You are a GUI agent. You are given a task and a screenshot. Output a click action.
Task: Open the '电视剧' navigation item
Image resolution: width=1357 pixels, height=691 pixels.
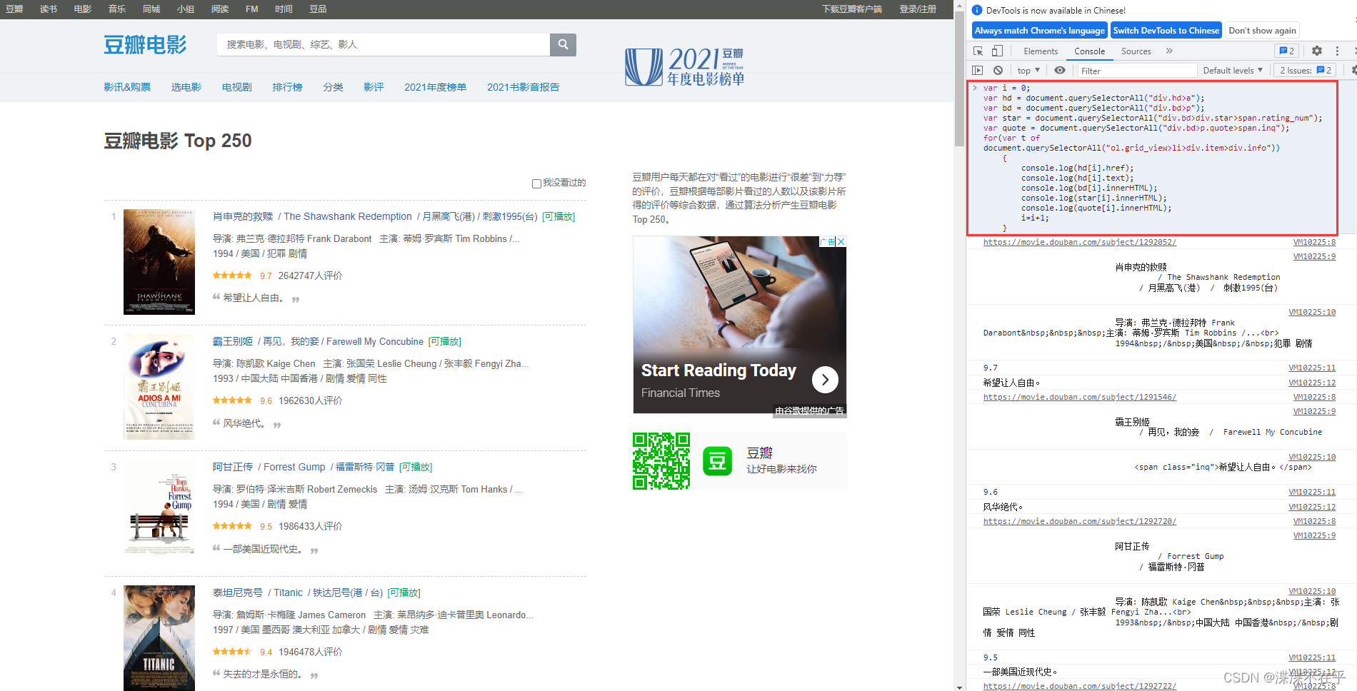coord(236,87)
